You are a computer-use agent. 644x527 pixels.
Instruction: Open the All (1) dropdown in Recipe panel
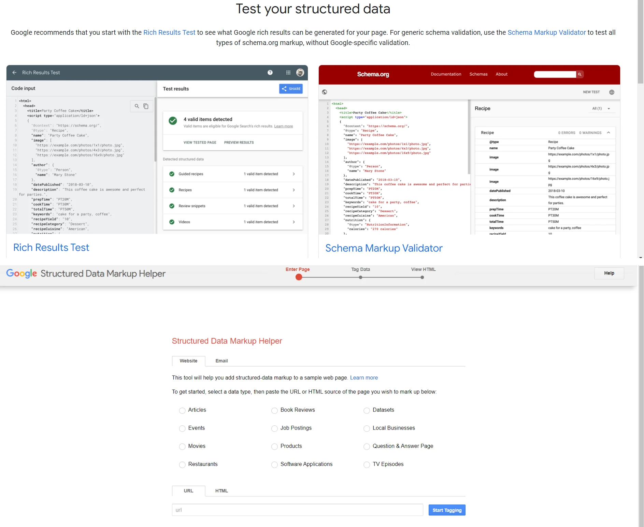601,108
